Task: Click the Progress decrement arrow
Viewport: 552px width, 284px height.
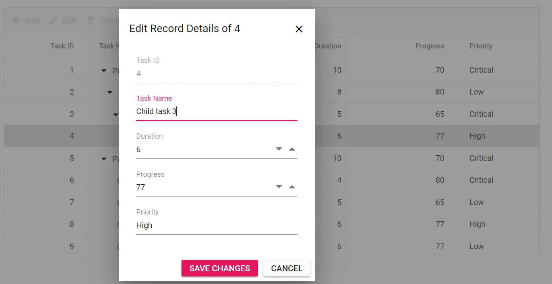Action: [x=279, y=186]
